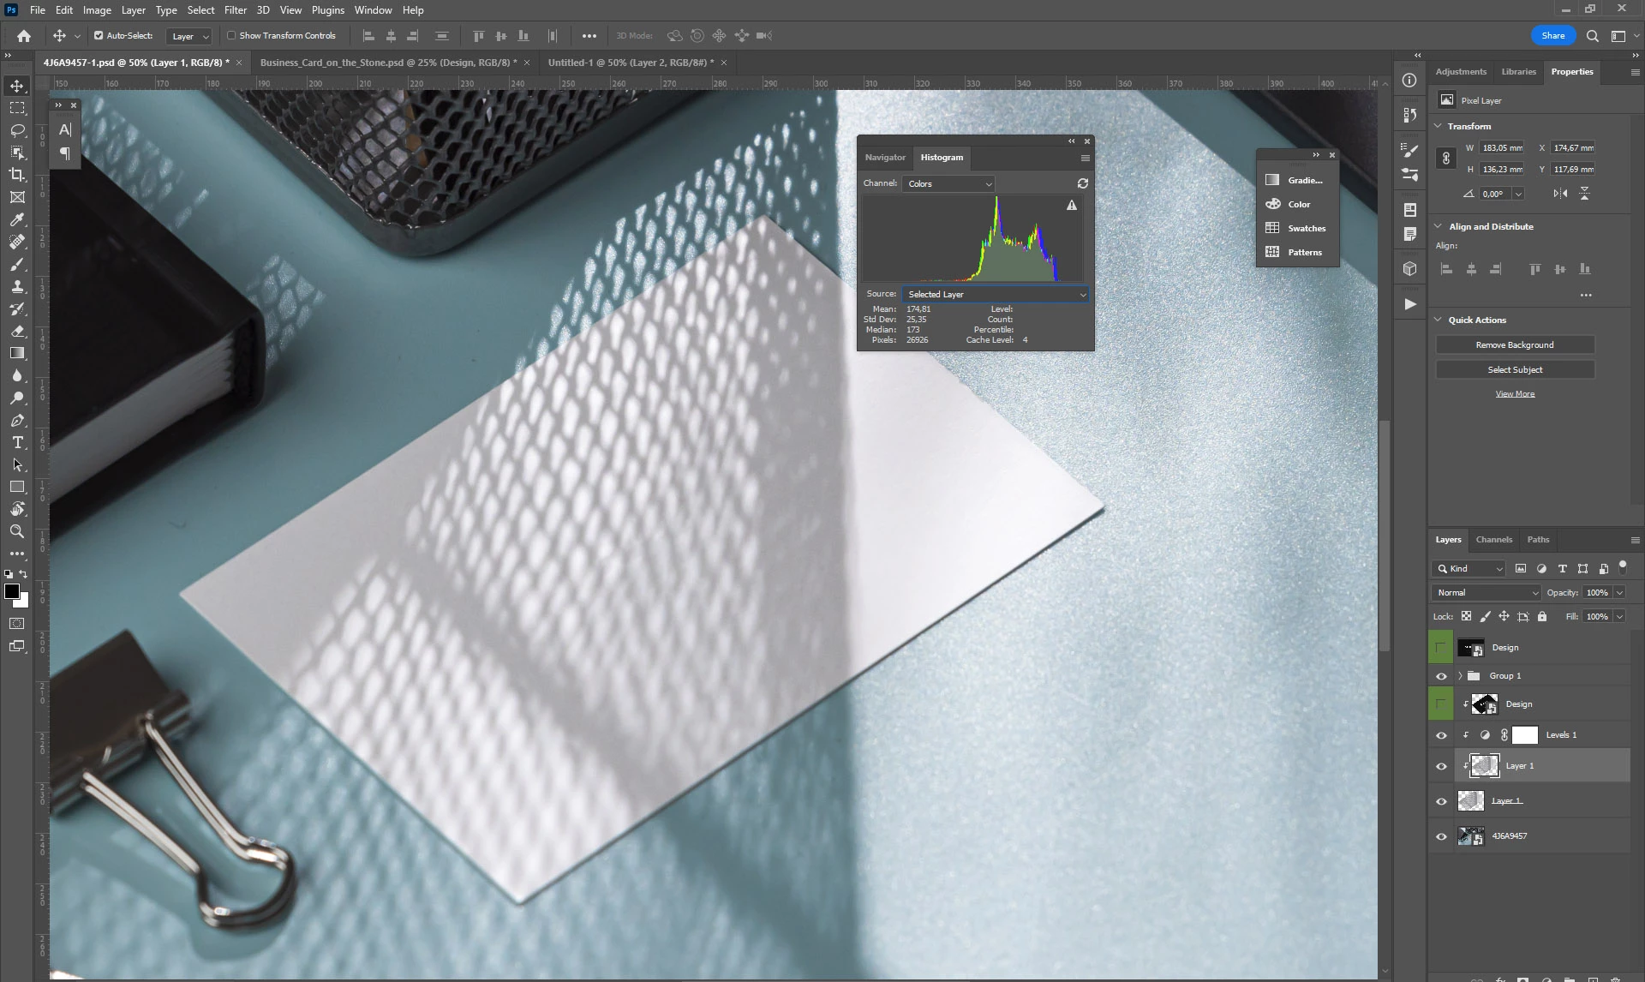Open the Normal blend mode dropdown
Viewport: 1645px width, 982px height.
pos(1486,593)
